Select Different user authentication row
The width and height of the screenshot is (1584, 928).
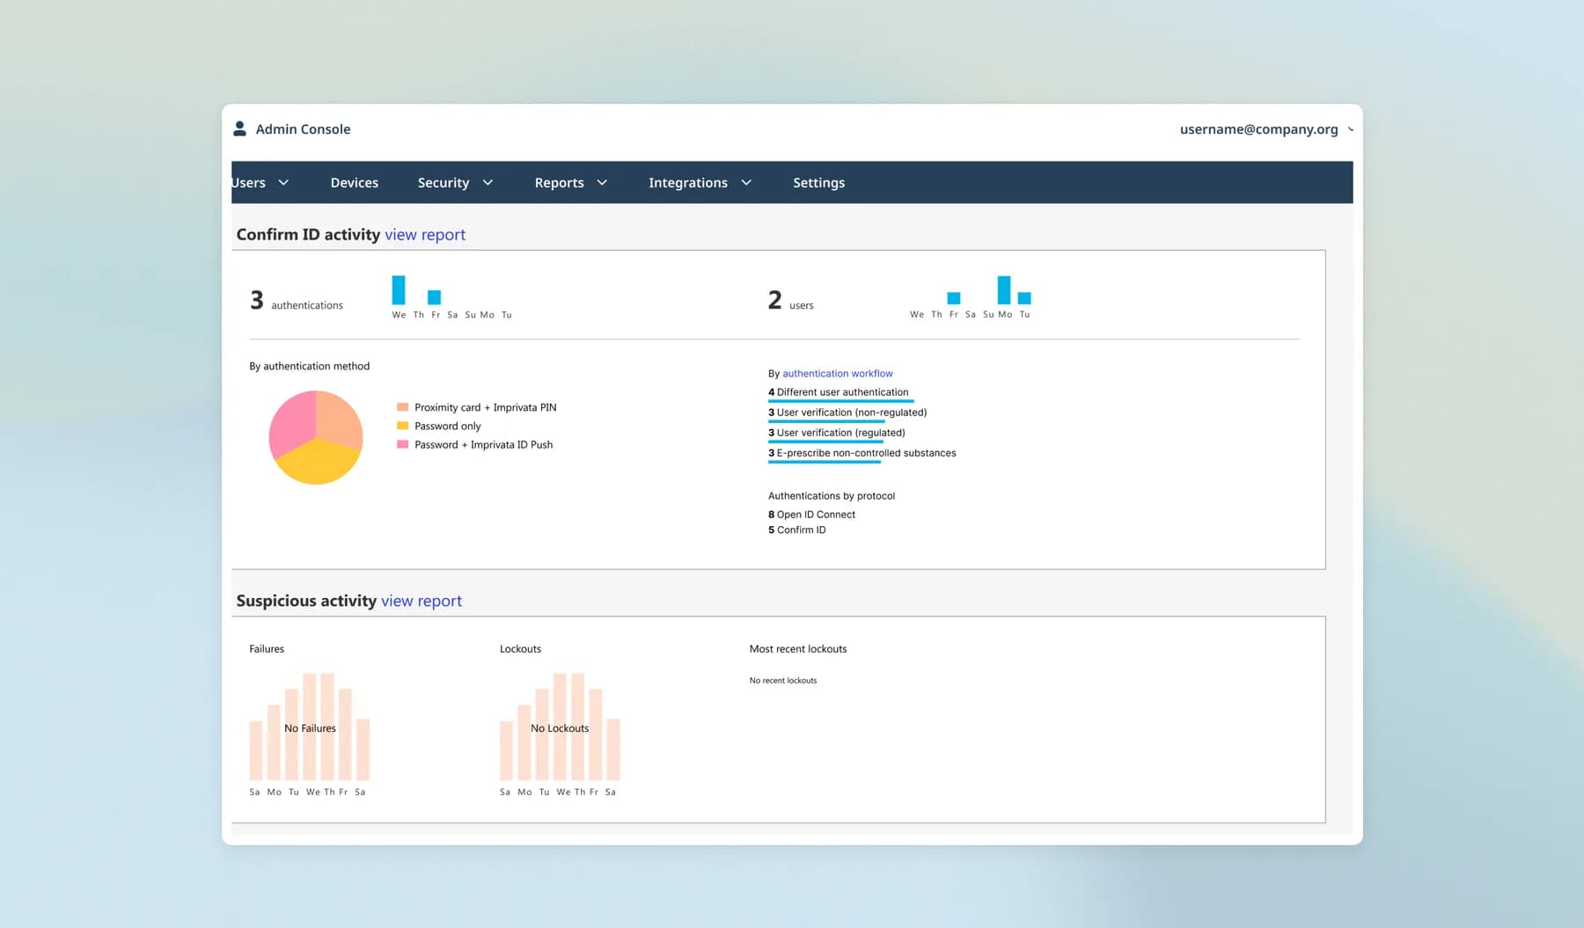point(839,392)
